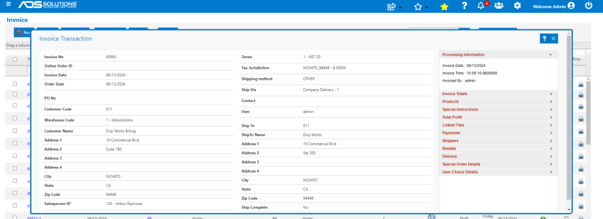Click the Invoice Transaction dialog title
The height and width of the screenshot is (219, 603).
[x=66, y=38]
